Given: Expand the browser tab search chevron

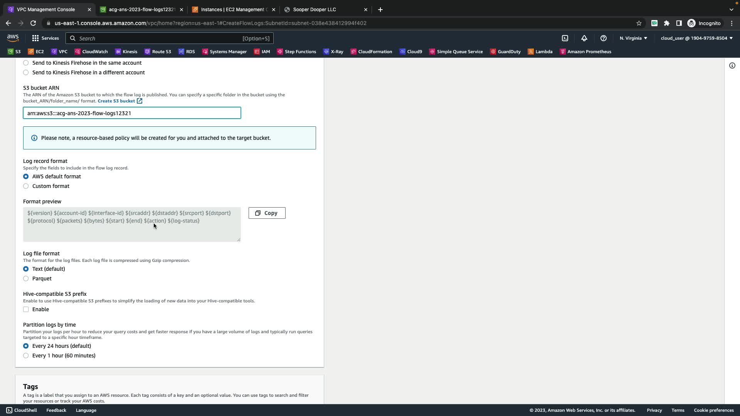Looking at the screenshot, I should 731,10.
